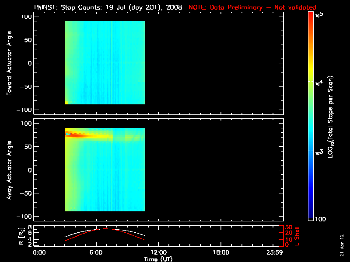Click the Away Actuator Angle heatmap data
This screenshot has width=350, height=262.
[105, 169]
